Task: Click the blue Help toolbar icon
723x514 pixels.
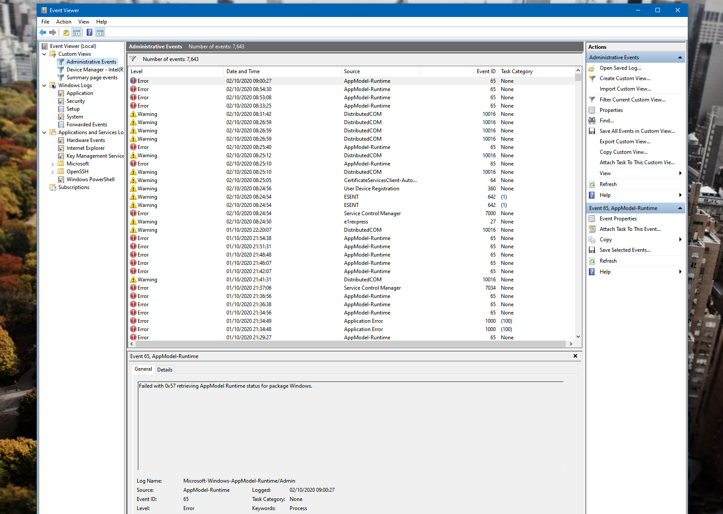Action: point(89,32)
